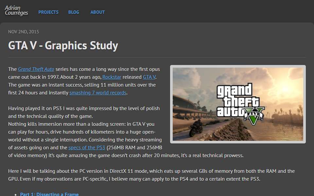Image resolution: width=314 pixels, height=196 pixels.
Task: View the Grand Theft Auto V cover image
Action: (x=238, y=104)
